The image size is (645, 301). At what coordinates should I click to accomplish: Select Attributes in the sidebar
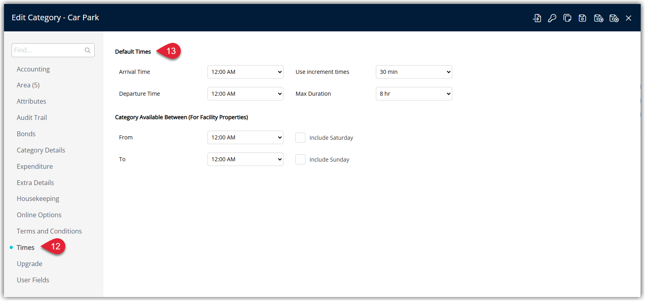[x=31, y=101]
